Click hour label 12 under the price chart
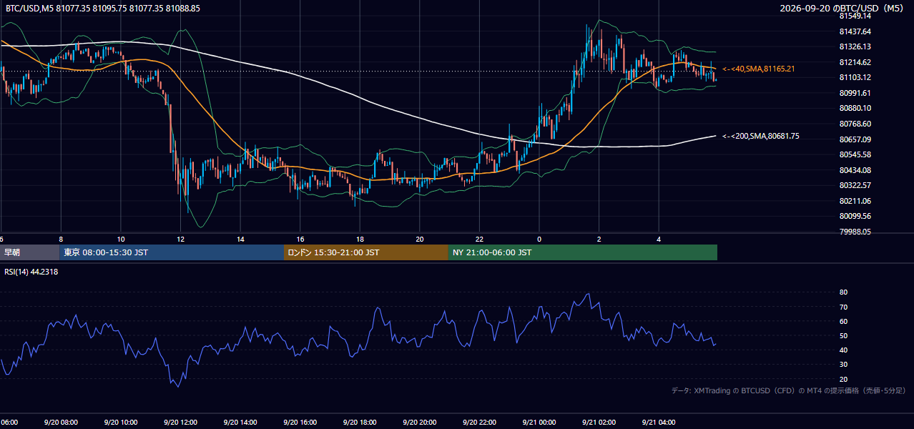Viewport: 914px width, 429px height. coord(181,239)
